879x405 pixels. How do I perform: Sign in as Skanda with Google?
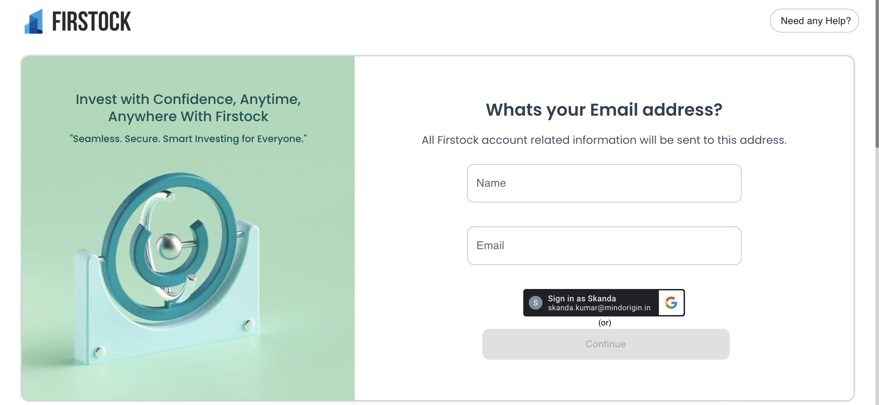tap(604, 303)
